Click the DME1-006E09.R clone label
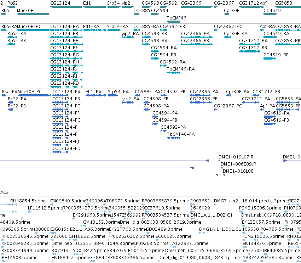 (x=238, y=164)
